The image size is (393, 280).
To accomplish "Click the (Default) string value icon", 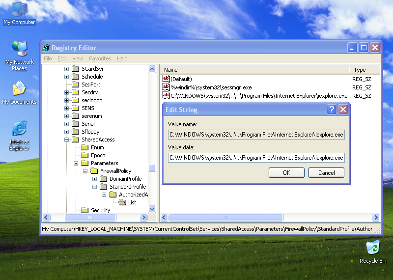I will coord(166,79).
